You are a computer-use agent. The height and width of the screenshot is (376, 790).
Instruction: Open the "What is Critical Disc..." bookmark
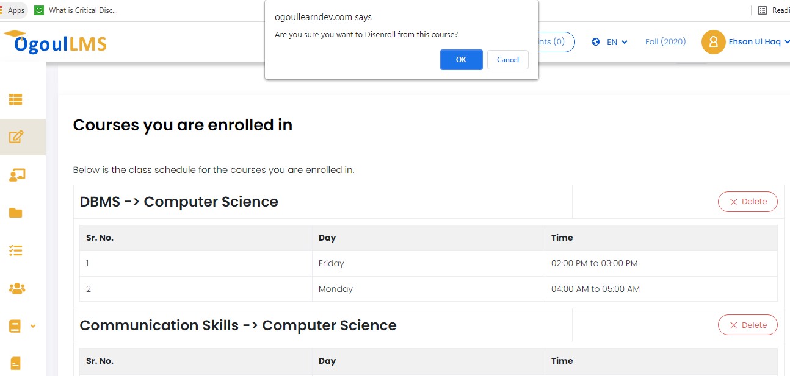click(x=77, y=10)
